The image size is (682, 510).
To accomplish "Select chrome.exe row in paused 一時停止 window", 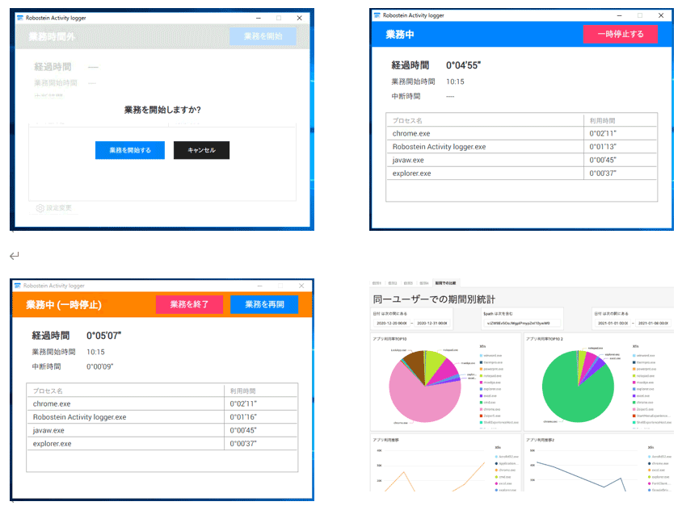I will (162, 403).
